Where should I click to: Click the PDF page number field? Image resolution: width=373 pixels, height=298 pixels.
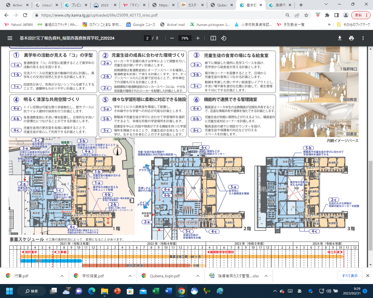[147, 38]
